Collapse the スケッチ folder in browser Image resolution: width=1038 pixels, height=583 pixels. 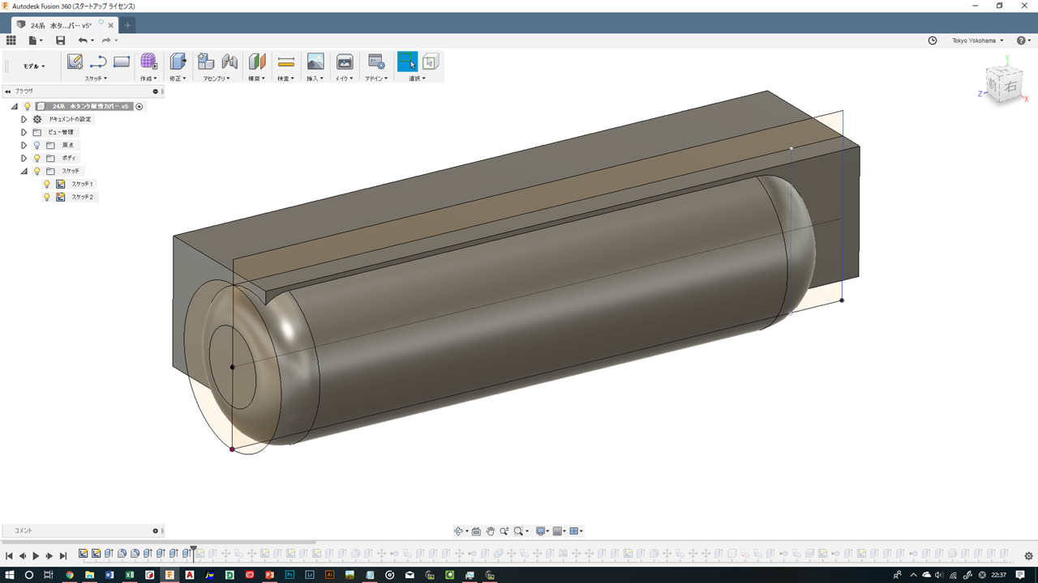24,171
